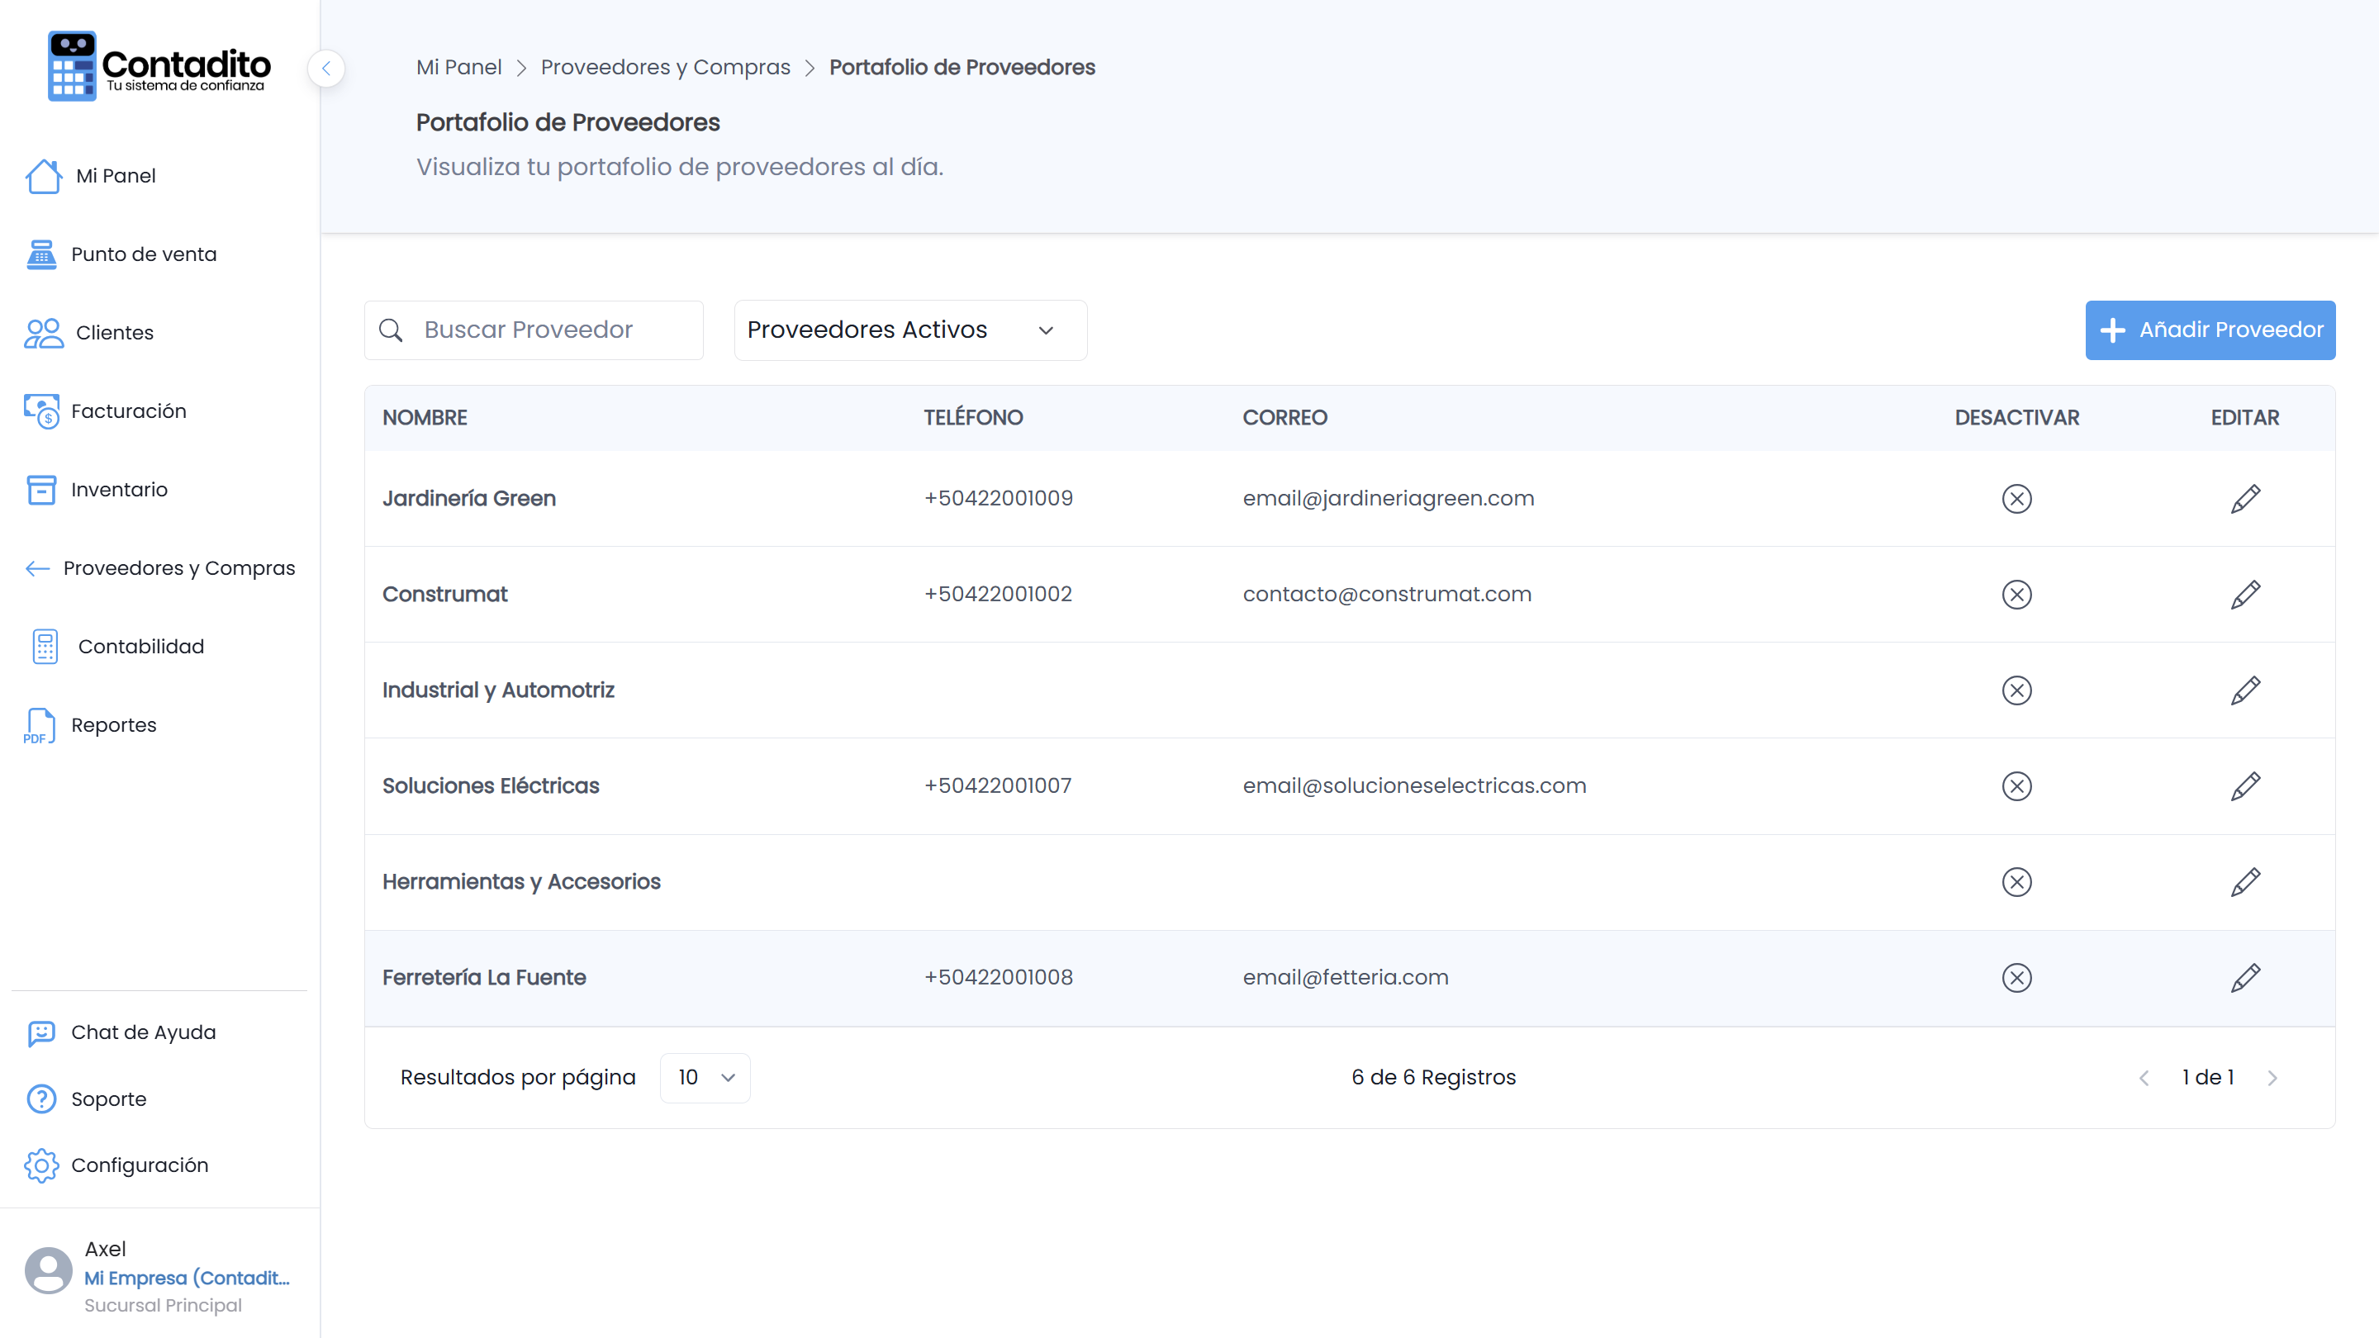Click the Soporte question mark icon

click(x=41, y=1098)
